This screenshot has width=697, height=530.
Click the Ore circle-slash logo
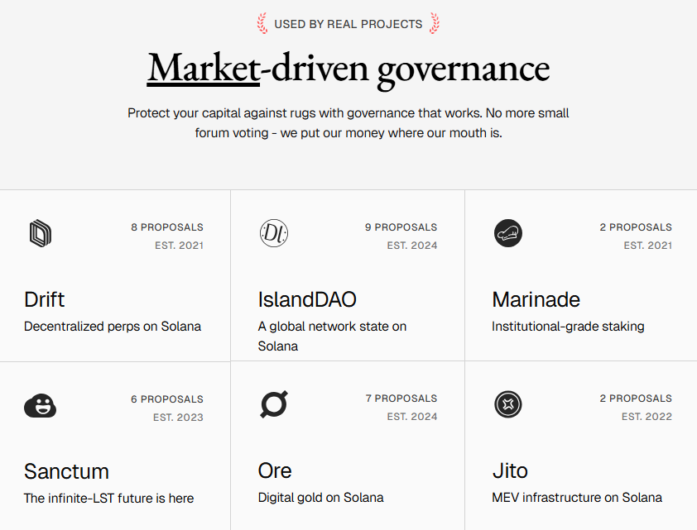[274, 404]
